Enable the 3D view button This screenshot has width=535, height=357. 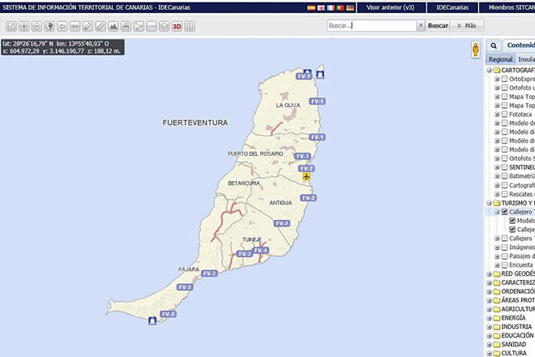177,26
